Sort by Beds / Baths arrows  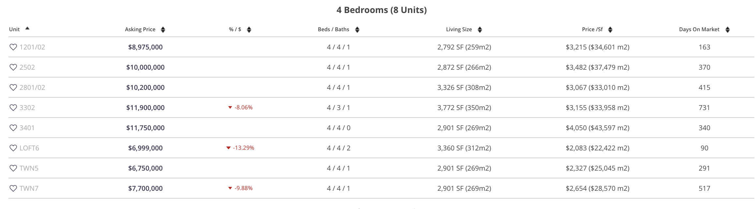357,30
